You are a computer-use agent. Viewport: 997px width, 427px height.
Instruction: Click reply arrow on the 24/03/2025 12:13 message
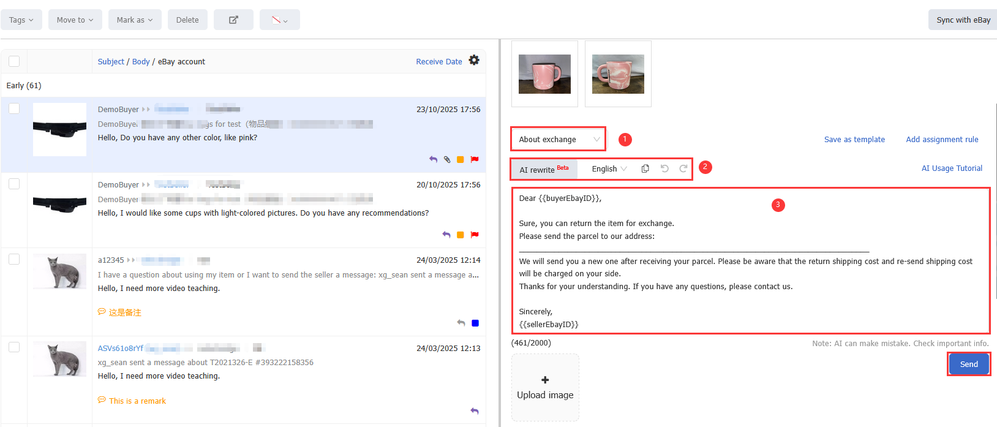click(475, 411)
